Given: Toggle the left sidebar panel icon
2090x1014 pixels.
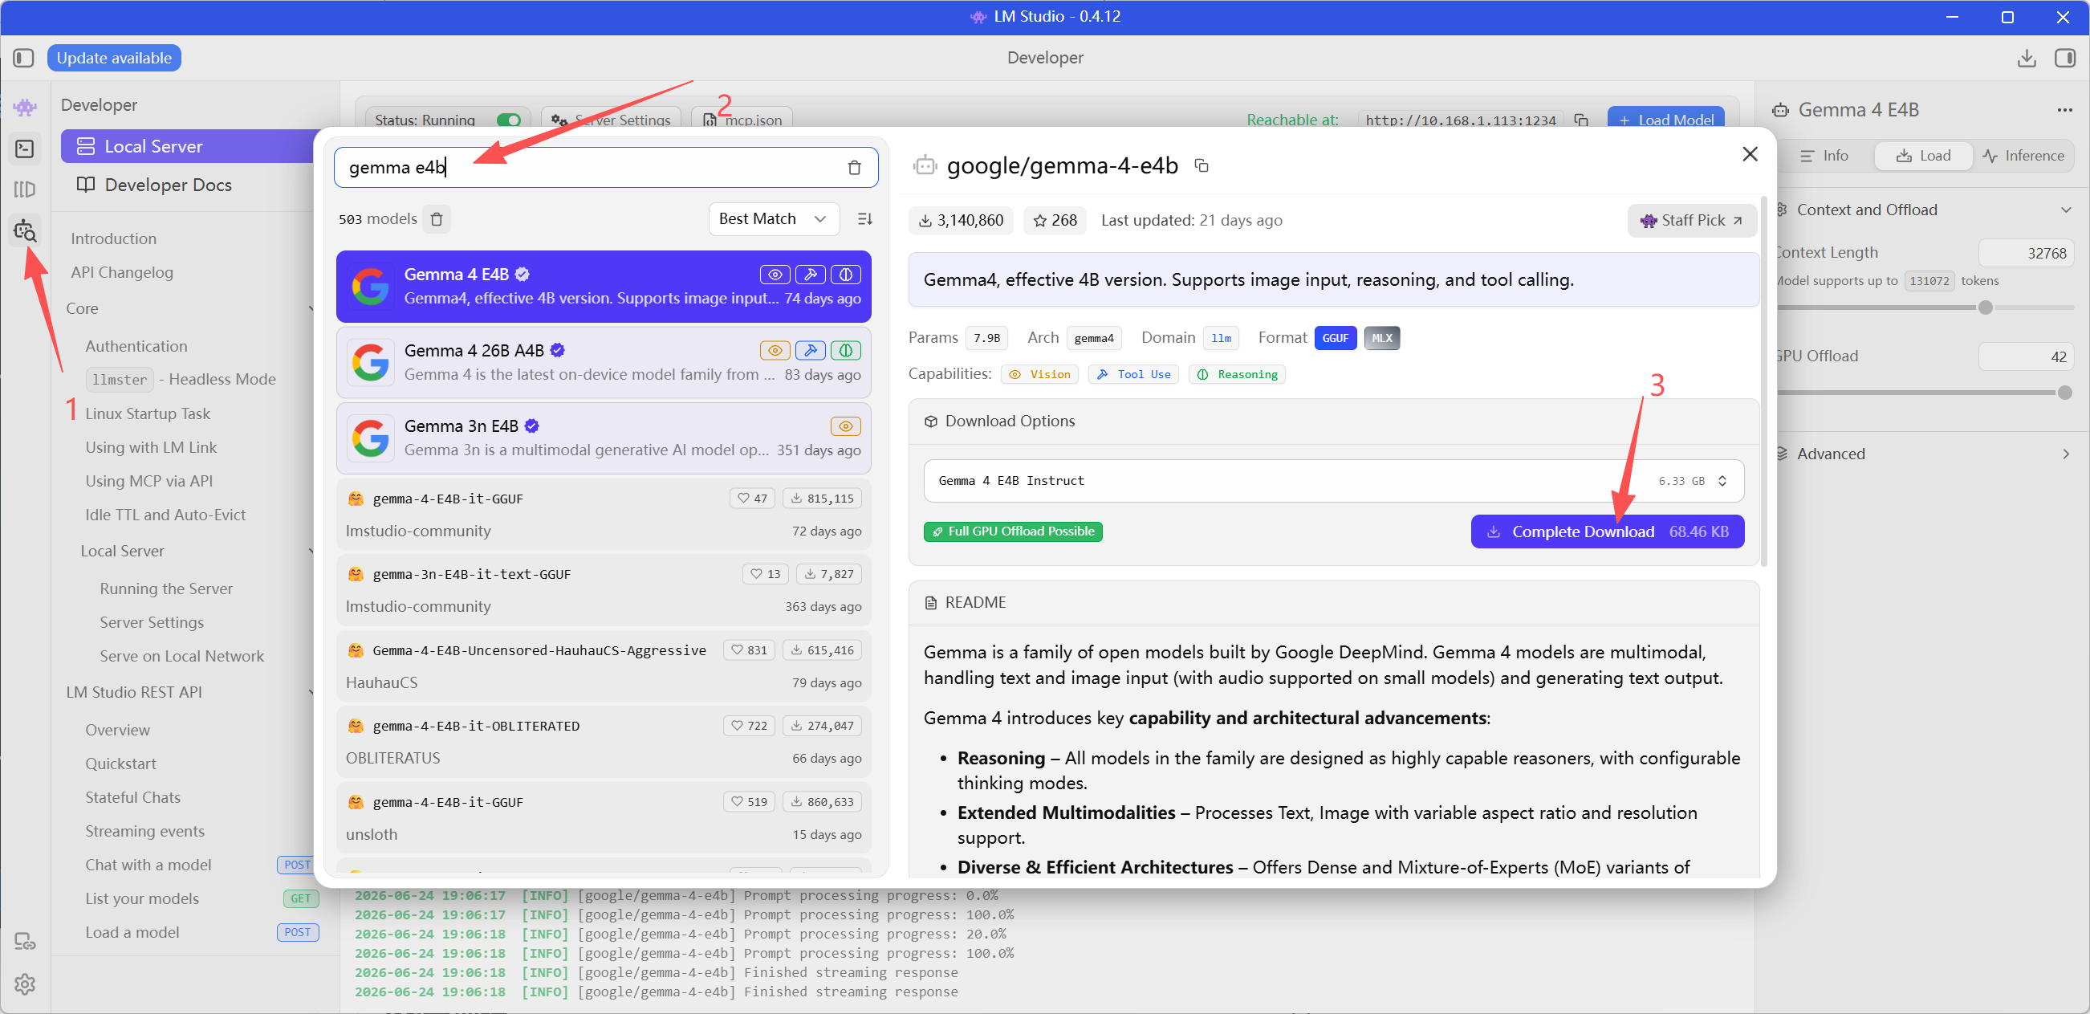Looking at the screenshot, I should [x=23, y=58].
